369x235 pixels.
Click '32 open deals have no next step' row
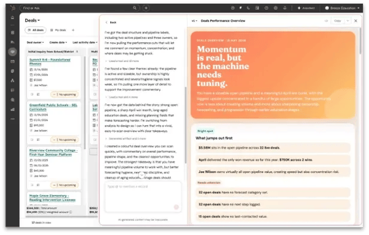pos(272,204)
